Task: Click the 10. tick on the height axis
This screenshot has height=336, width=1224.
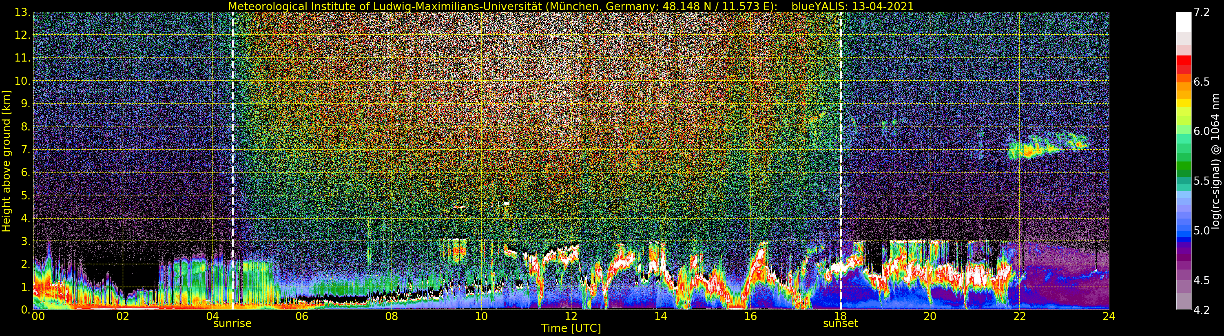Action: pos(23,81)
